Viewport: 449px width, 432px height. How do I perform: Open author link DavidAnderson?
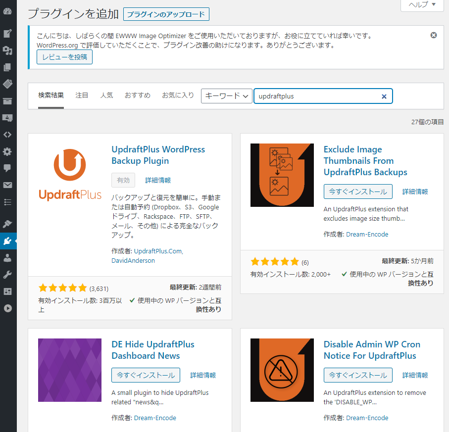133,260
